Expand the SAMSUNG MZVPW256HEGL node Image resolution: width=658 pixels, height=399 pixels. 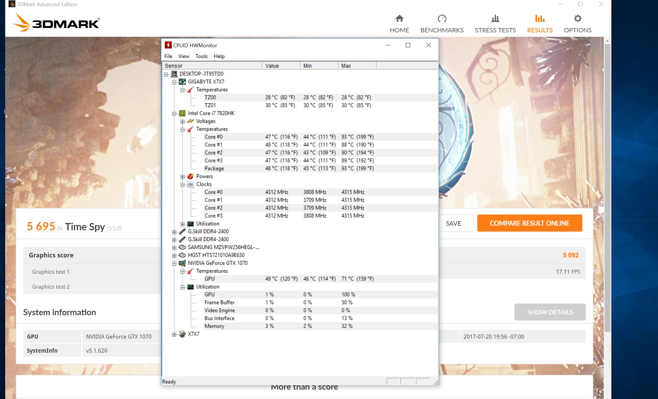pyautogui.click(x=174, y=248)
